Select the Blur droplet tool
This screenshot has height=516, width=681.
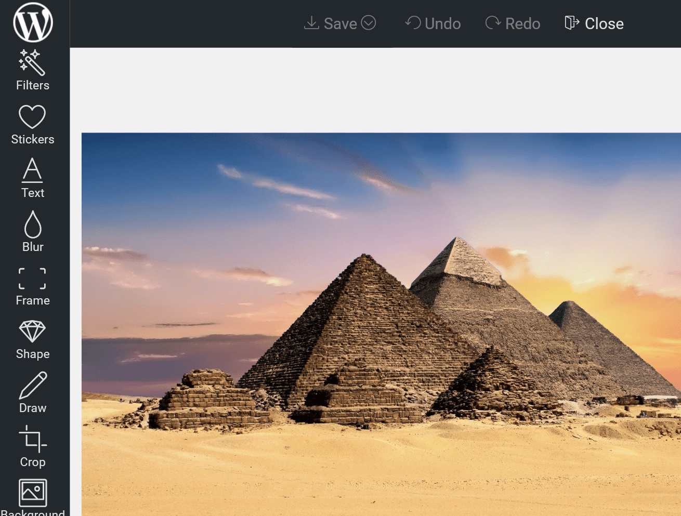click(x=32, y=232)
